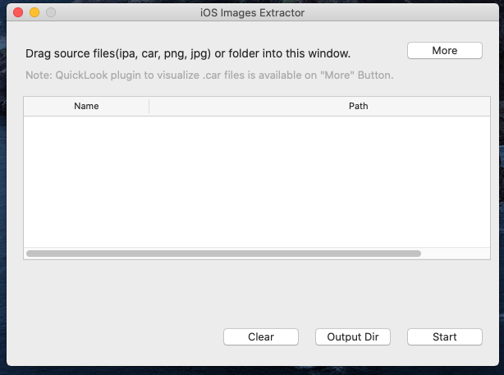Click the divider between Name and Path headers
Image resolution: width=504 pixels, height=375 pixels.
(149, 107)
